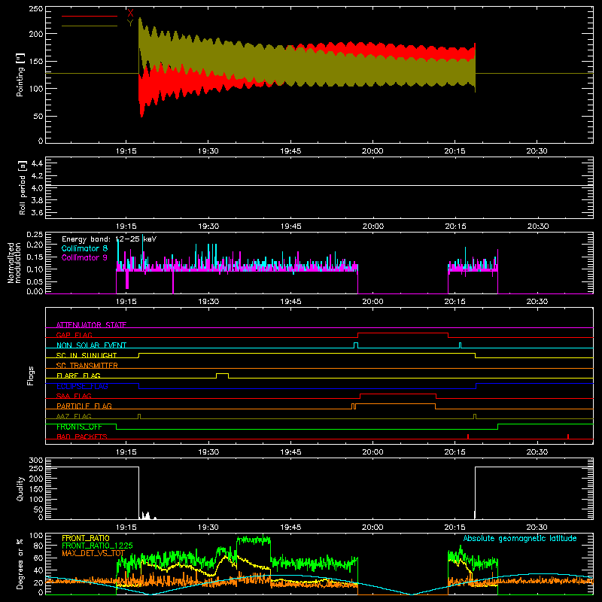The image size is (602, 602).
Task: Click the Collimator 8 legend entry
Action: click(x=84, y=248)
